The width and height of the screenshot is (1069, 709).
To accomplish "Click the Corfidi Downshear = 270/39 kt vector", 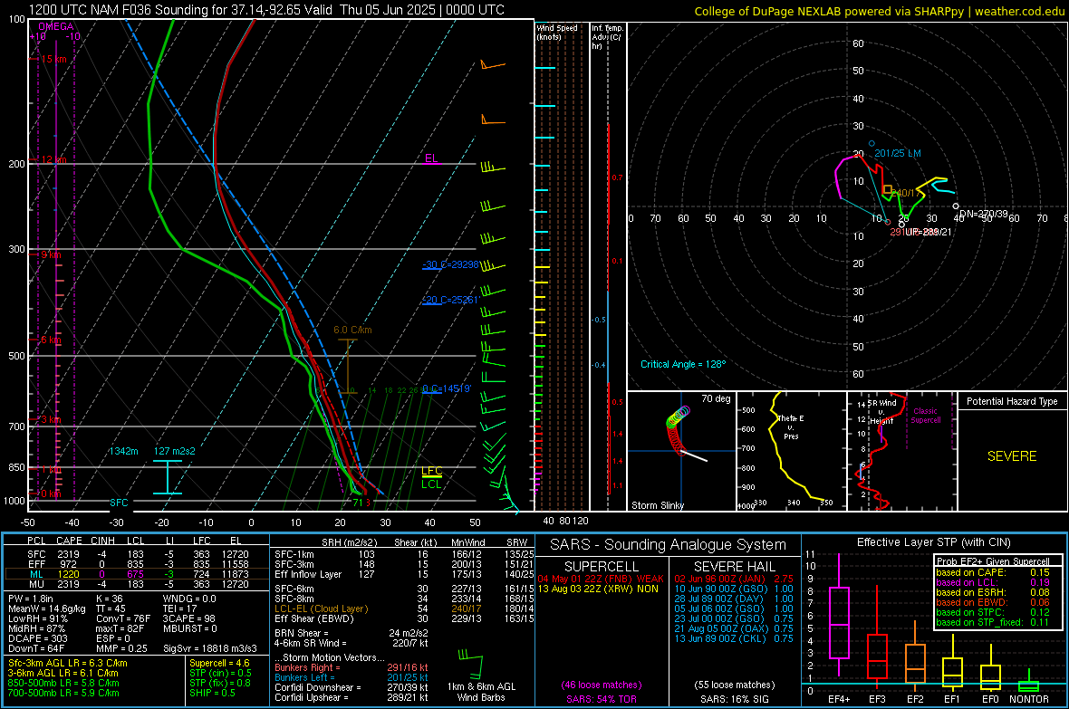I will (352, 687).
